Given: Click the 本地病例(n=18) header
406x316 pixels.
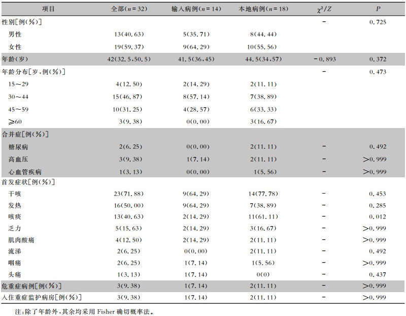Looking at the screenshot, I should (263, 9).
